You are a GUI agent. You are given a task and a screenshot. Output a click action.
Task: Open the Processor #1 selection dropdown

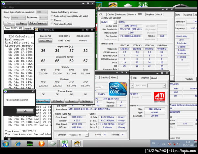[x=78, y=135]
